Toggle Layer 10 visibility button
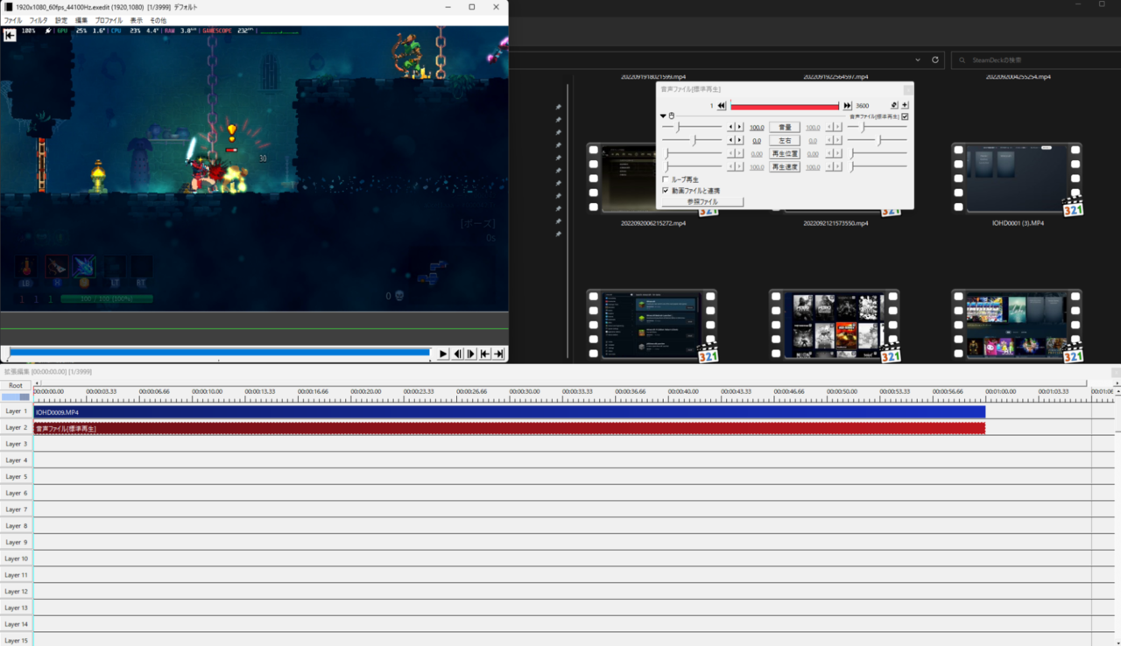 click(x=16, y=558)
